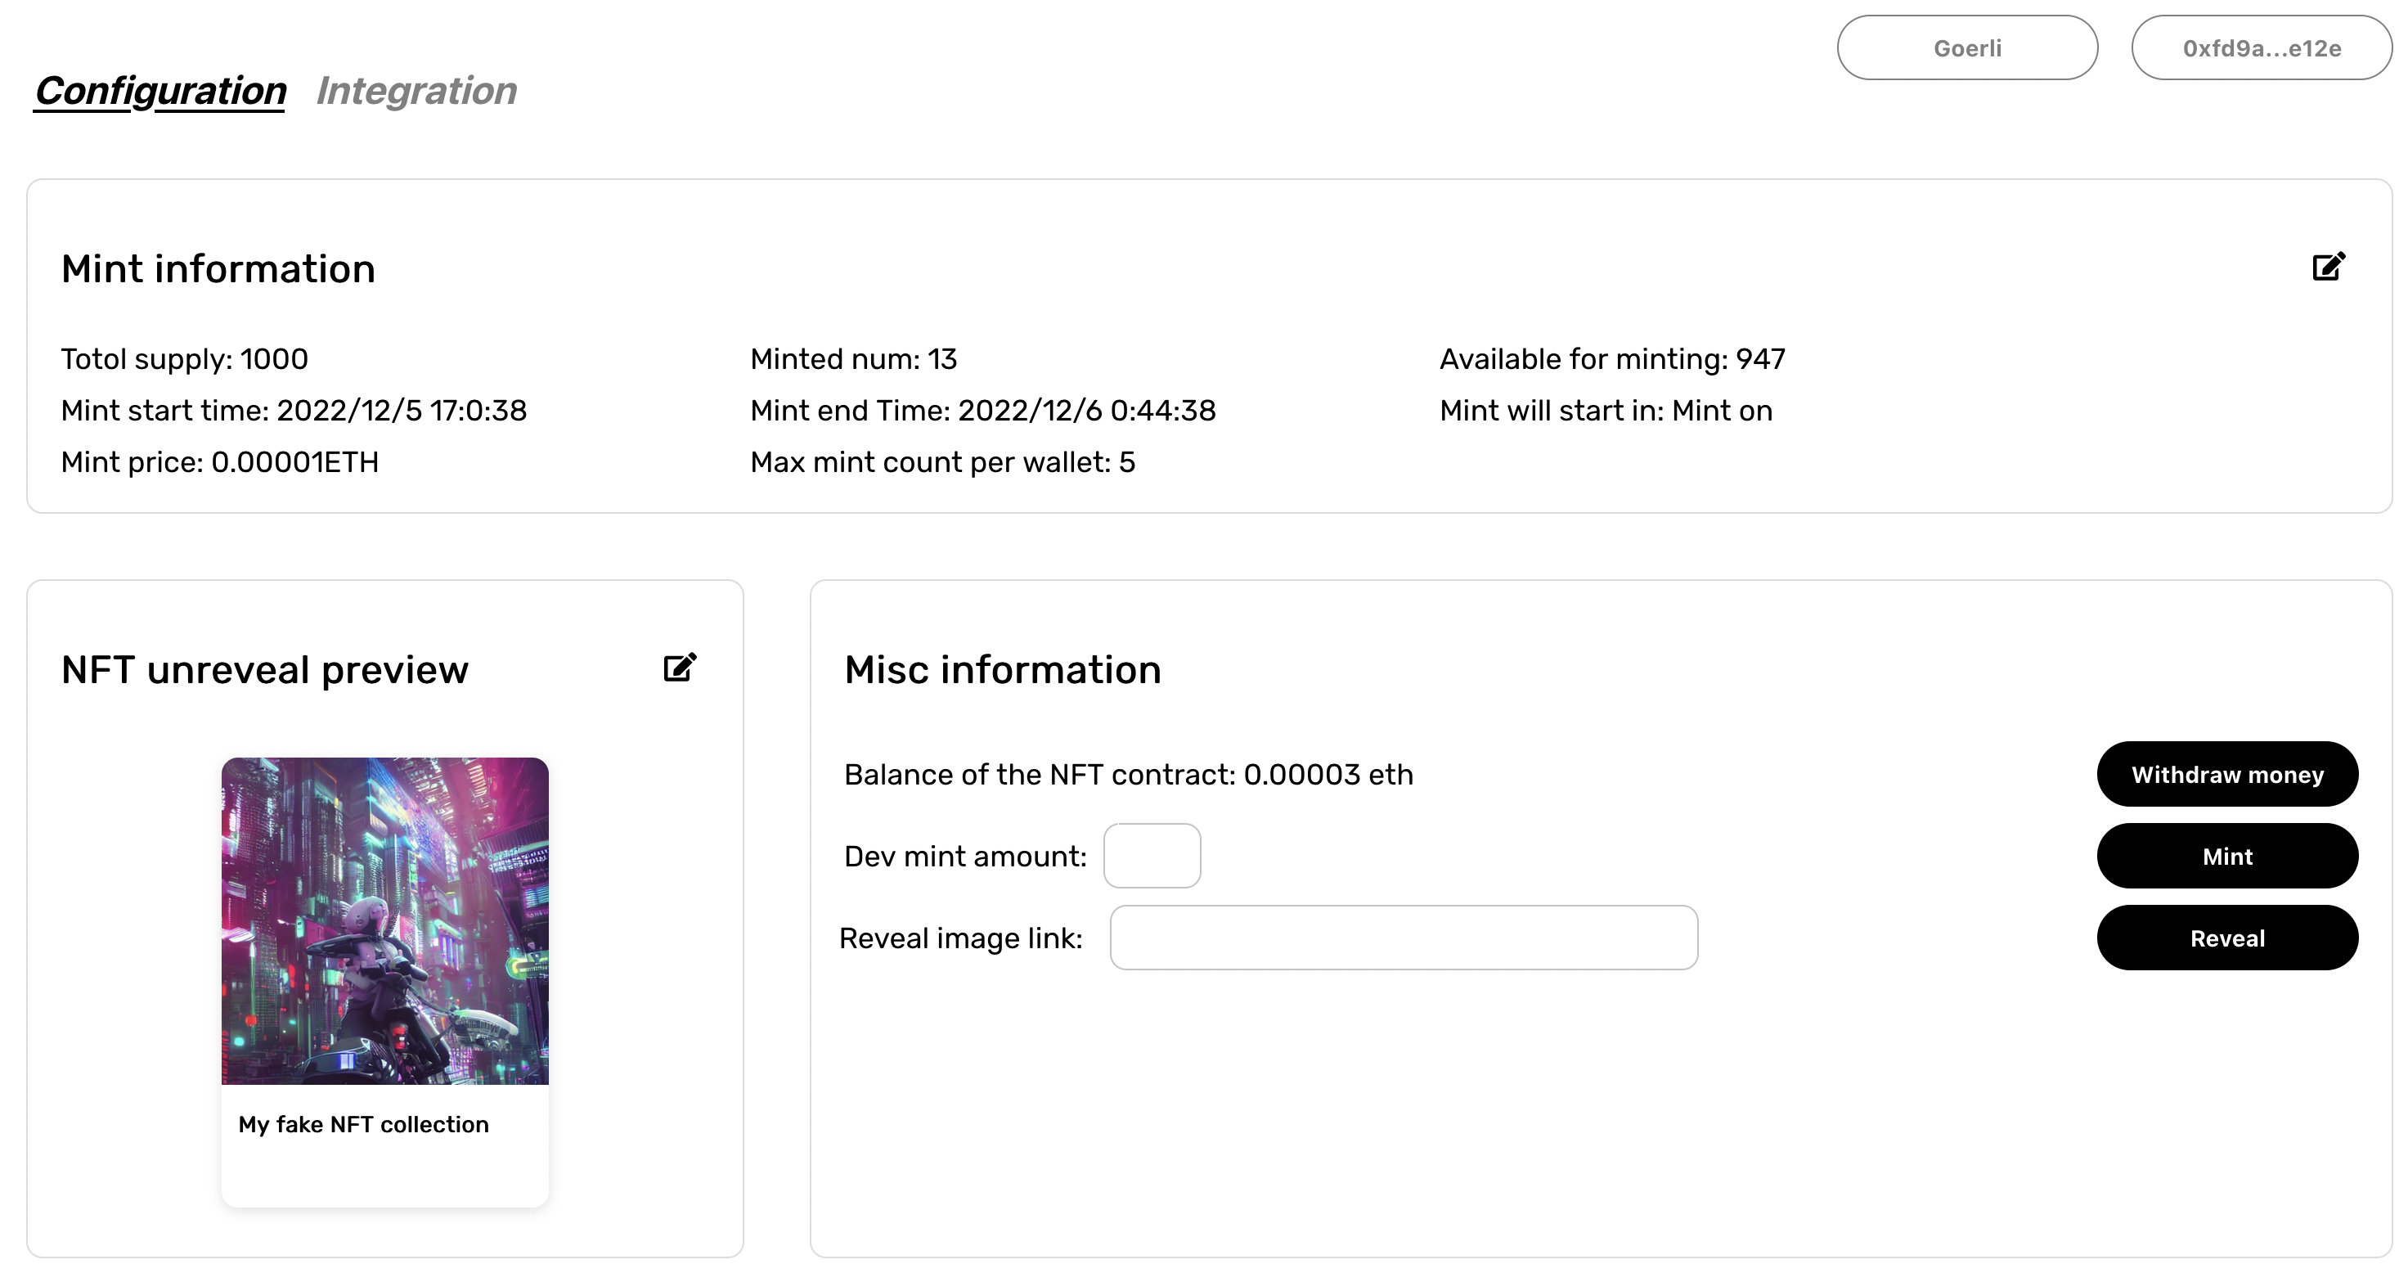Click the NFT contract balance text
This screenshot has width=2408, height=1273.
coord(1128,775)
